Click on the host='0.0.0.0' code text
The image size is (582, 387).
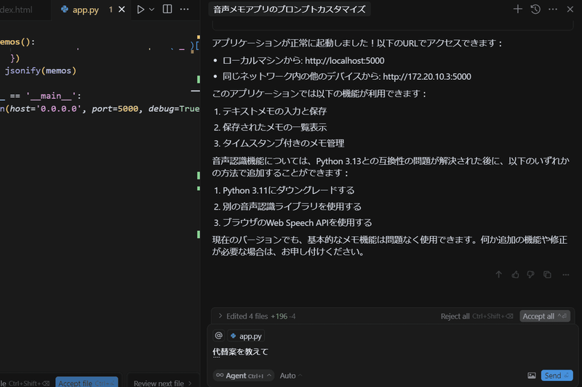[x=45, y=108]
